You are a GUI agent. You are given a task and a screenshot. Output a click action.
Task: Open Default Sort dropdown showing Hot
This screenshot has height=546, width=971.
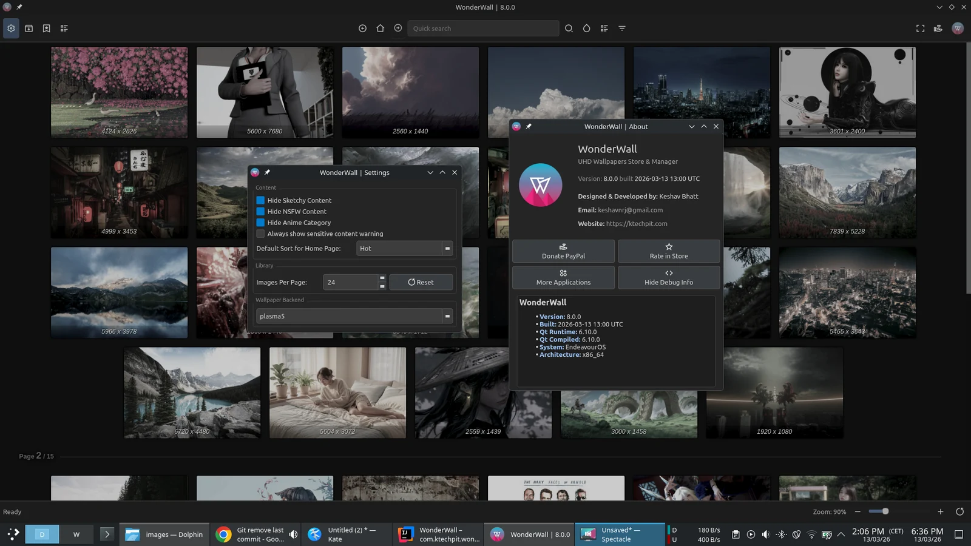404,248
